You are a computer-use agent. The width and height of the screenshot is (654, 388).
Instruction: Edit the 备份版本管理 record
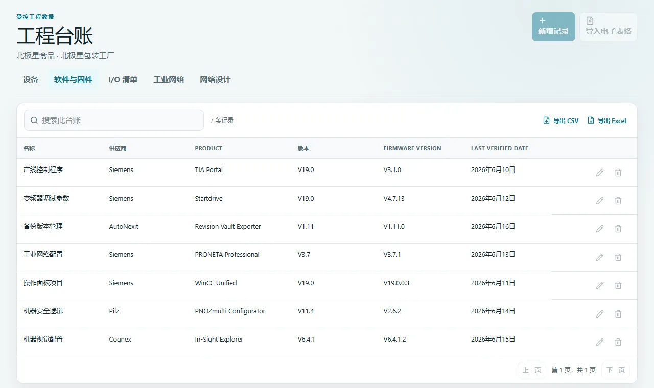click(600, 229)
